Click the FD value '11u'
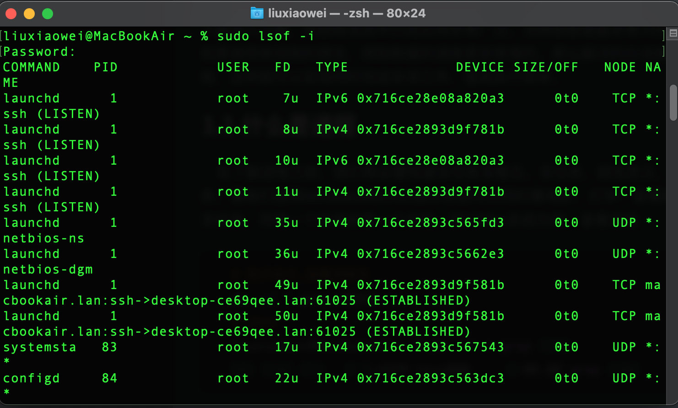This screenshot has height=408, width=678. pos(287,192)
